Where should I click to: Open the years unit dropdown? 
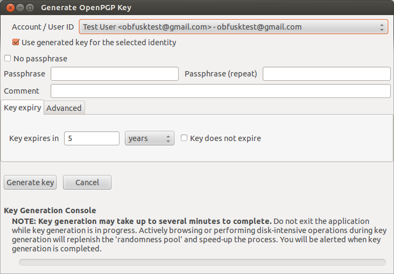point(150,138)
